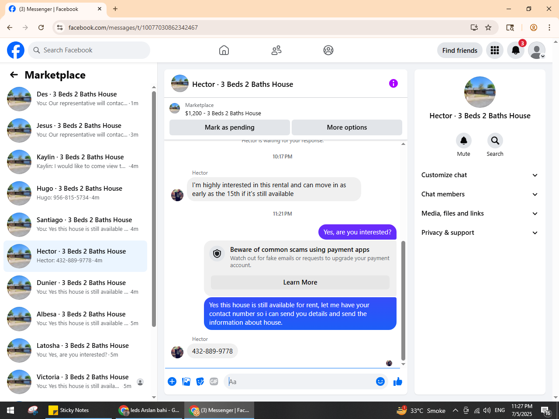Image resolution: width=559 pixels, height=419 pixels.
Task: Search within the Hector conversation
Action: (x=495, y=141)
